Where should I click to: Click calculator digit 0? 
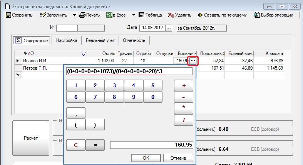[x=153, y=97]
